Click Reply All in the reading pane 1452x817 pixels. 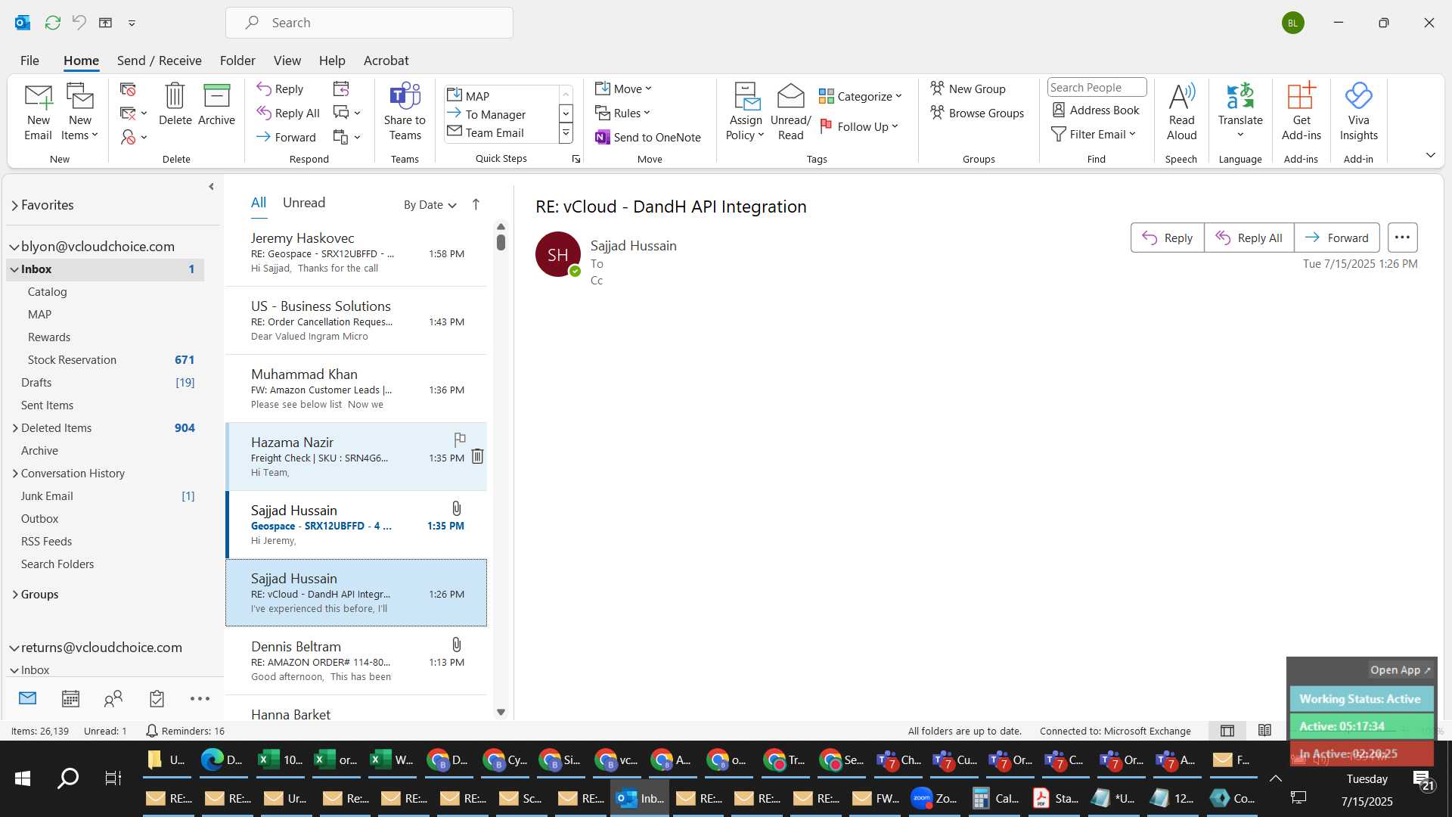pos(1249,238)
